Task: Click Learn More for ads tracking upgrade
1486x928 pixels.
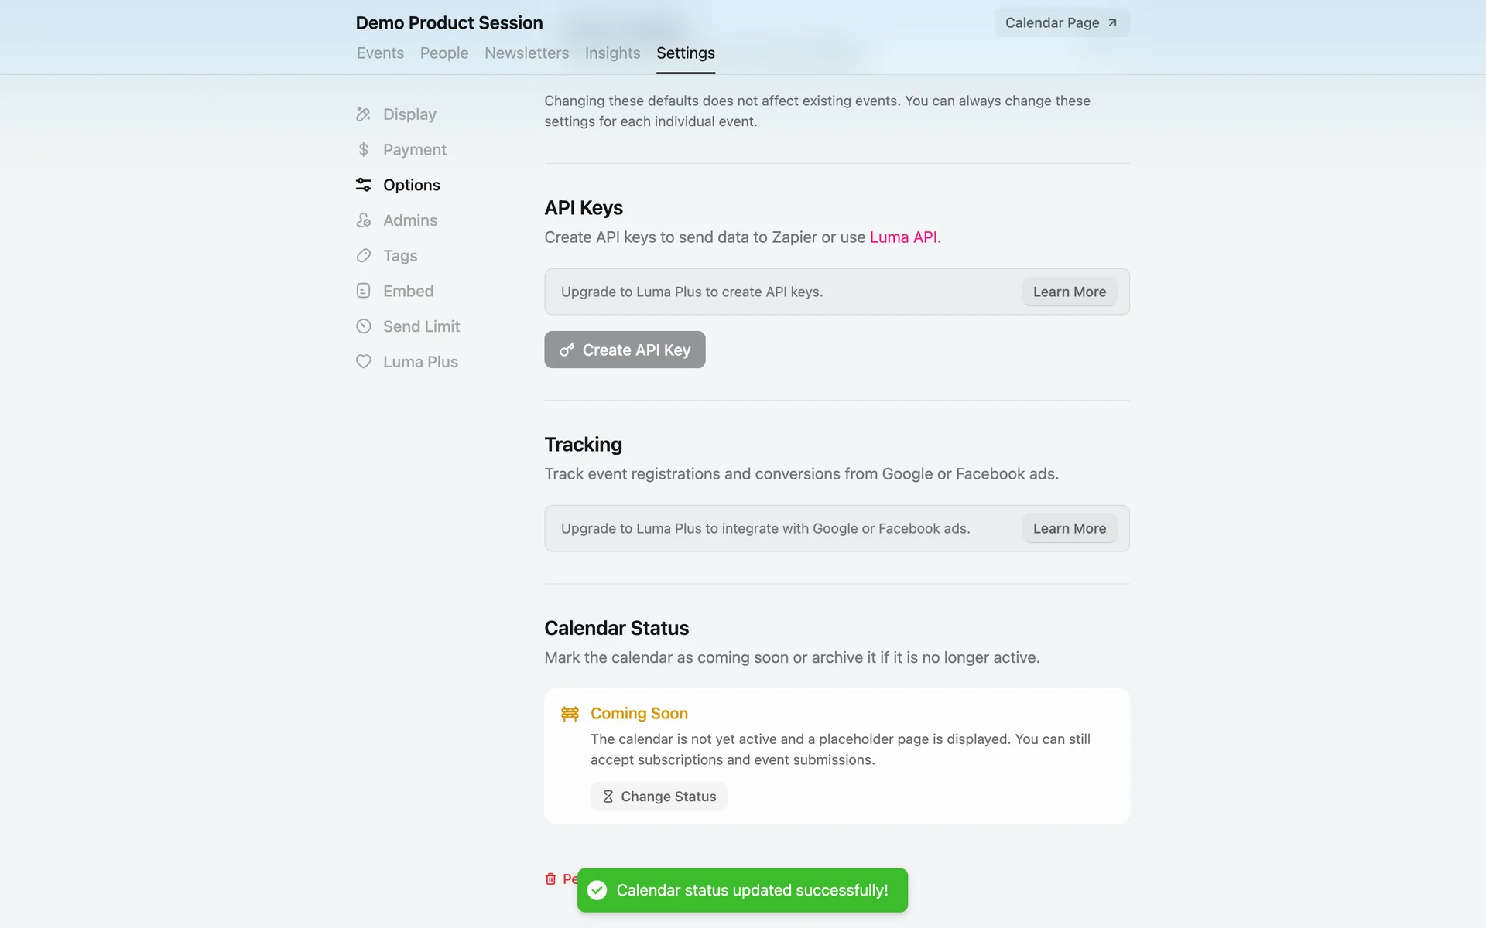Action: (x=1069, y=528)
